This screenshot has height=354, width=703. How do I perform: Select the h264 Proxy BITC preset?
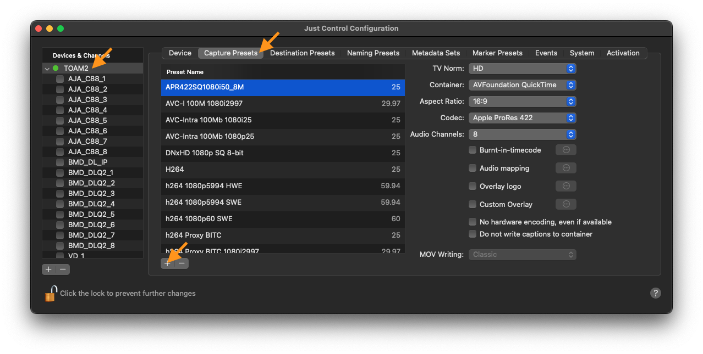pyautogui.click(x=283, y=235)
